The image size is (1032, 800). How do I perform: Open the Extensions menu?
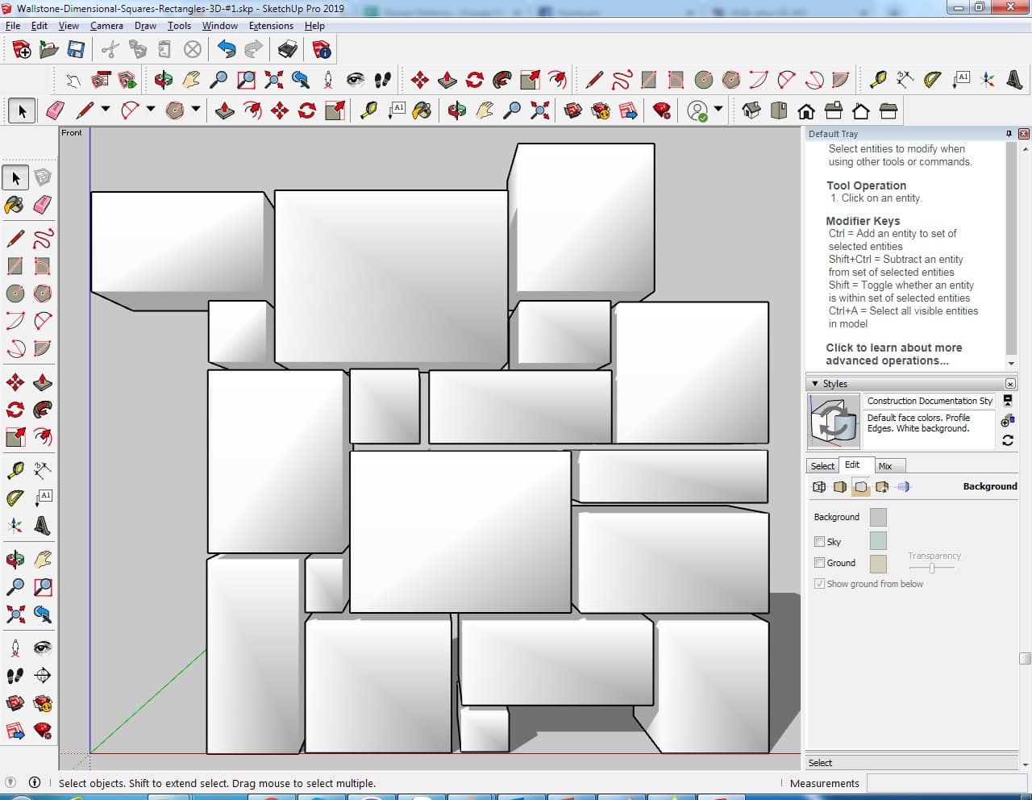click(271, 26)
